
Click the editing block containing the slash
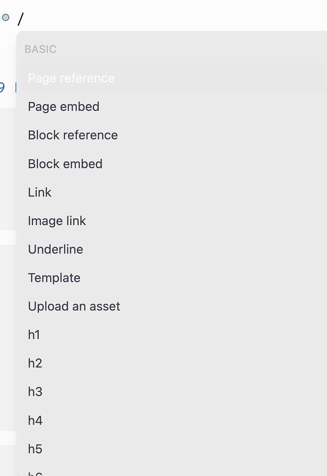(x=21, y=18)
